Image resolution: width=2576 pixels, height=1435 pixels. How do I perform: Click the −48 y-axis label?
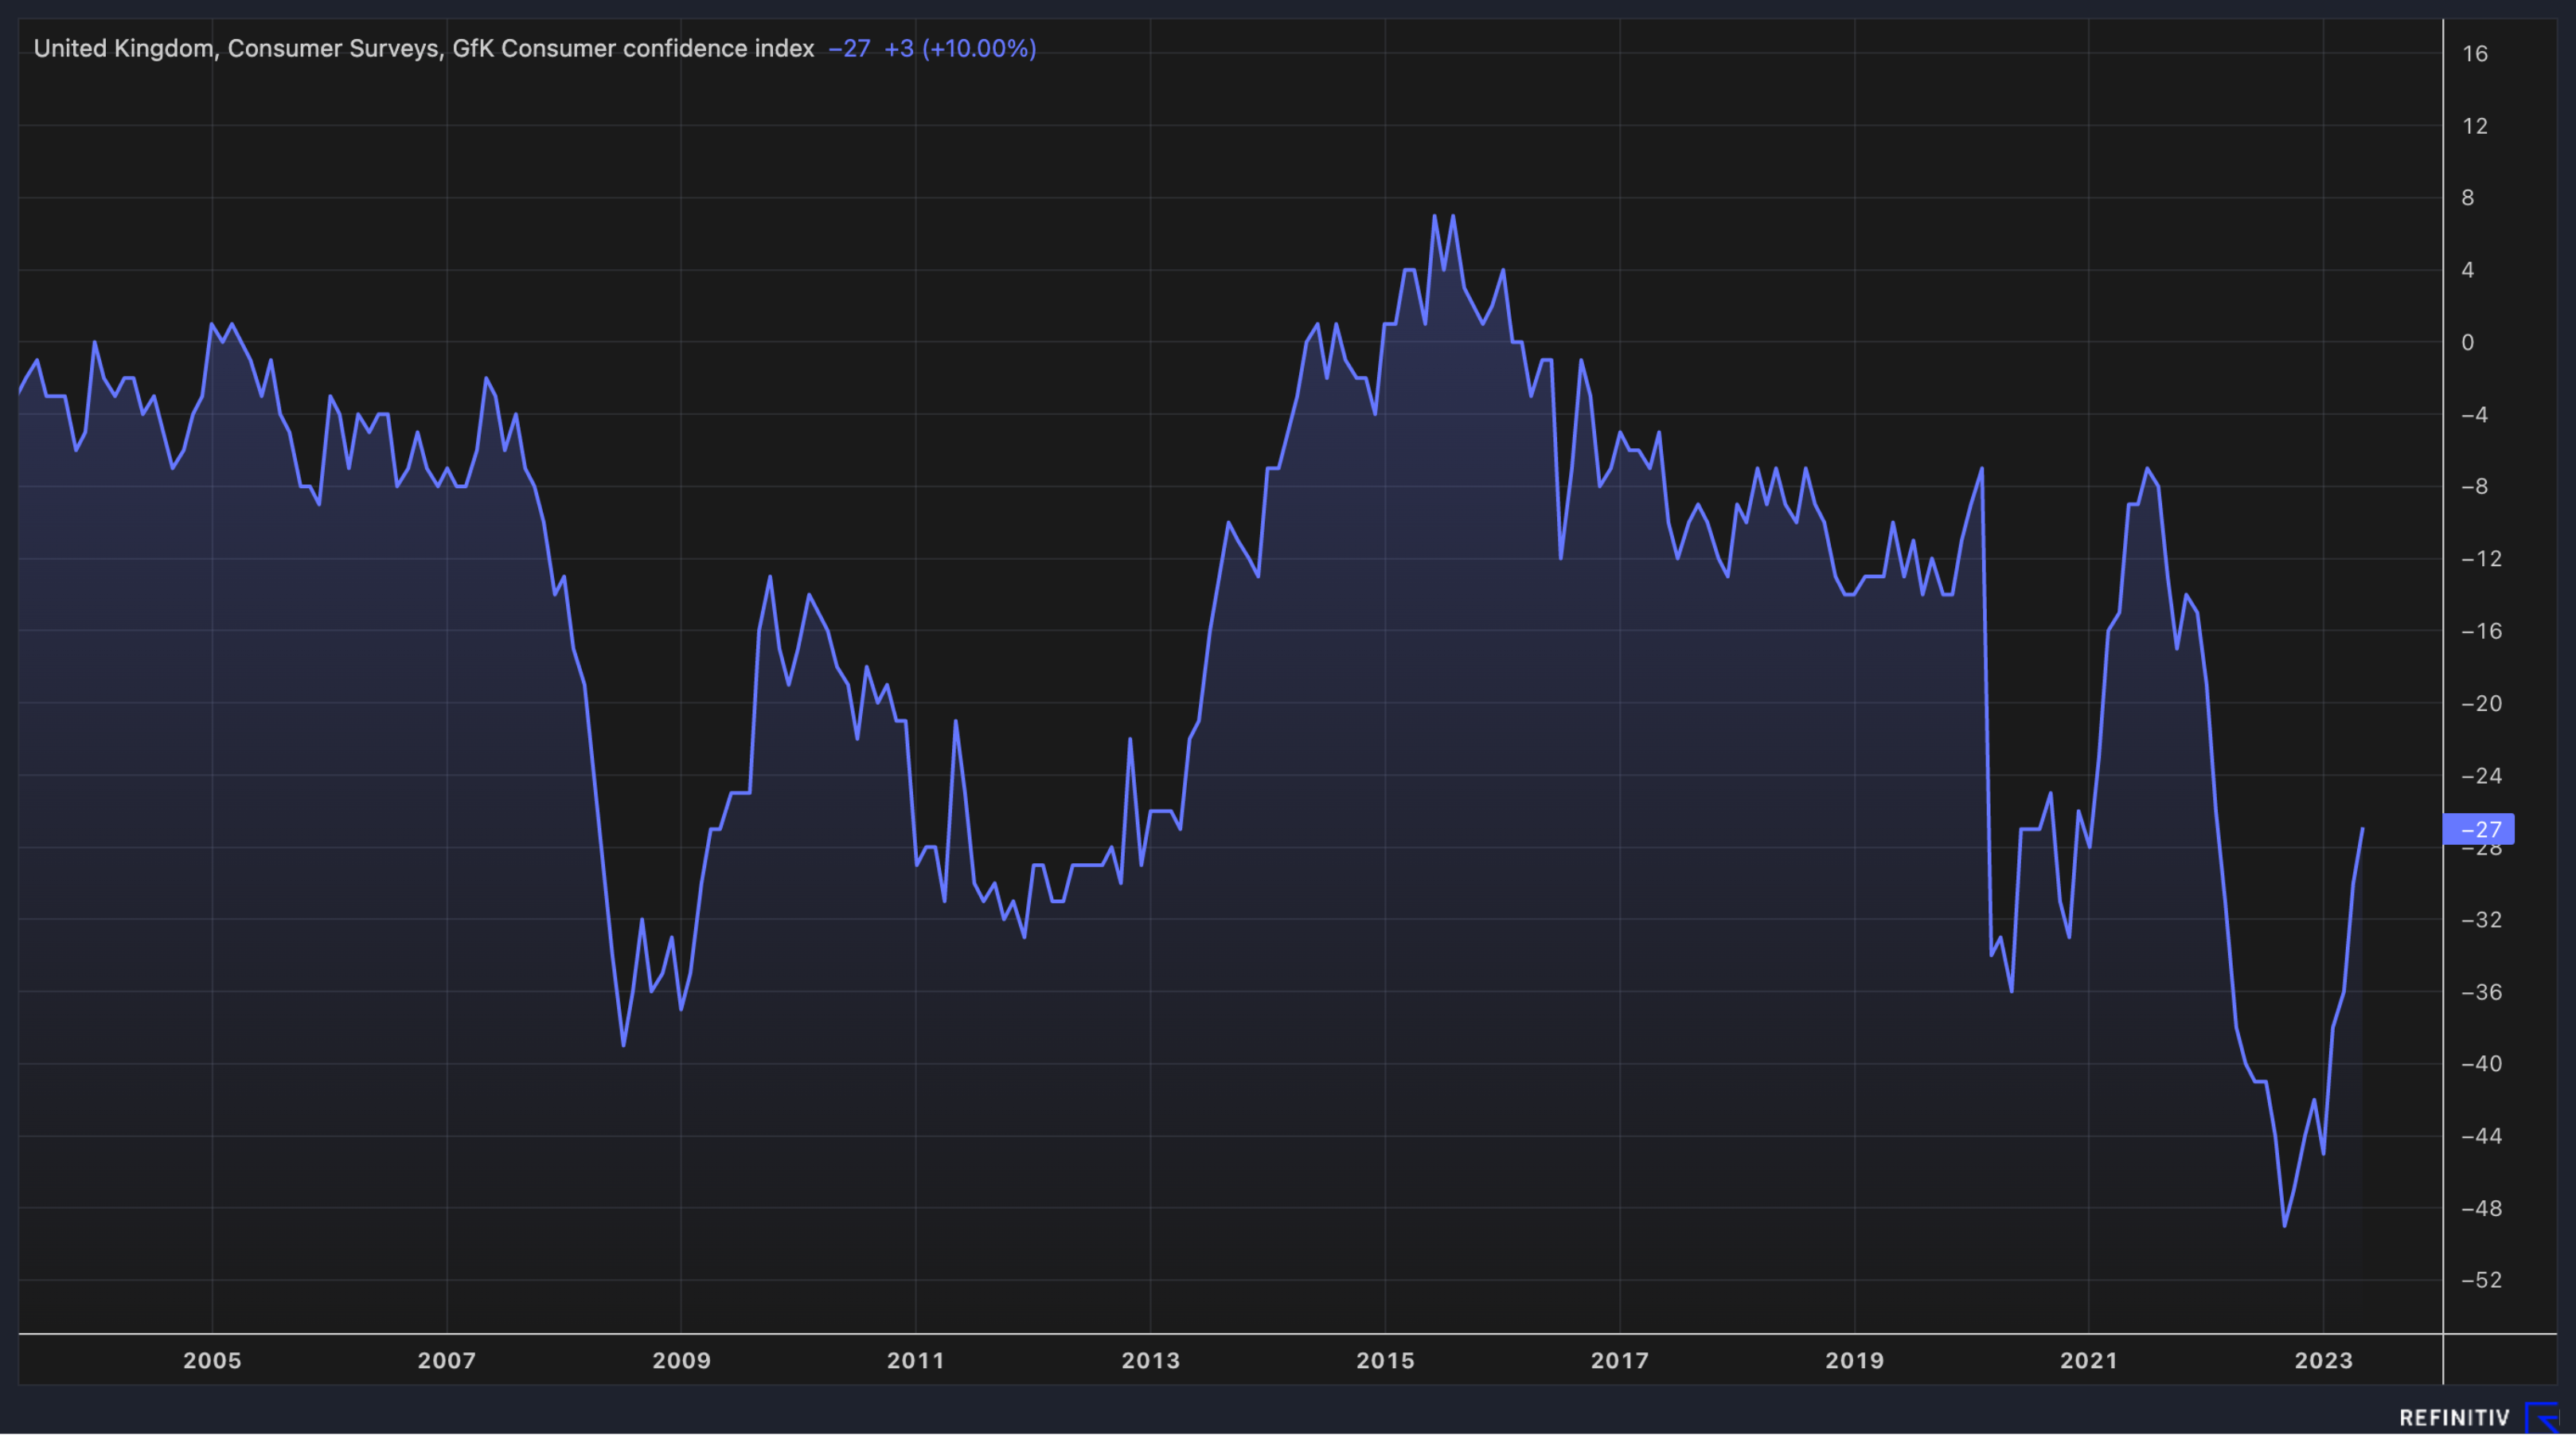(x=2481, y=1208)
